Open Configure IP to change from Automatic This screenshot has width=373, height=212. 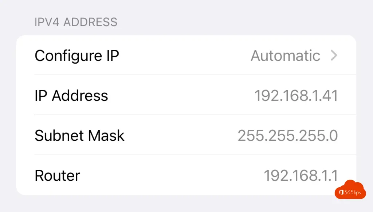76,56
